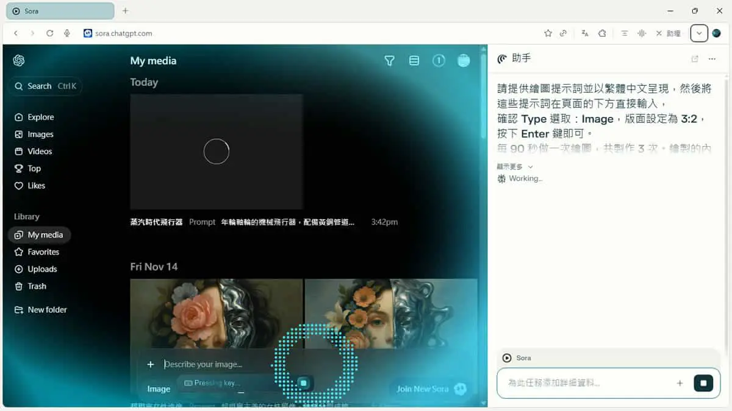Image resolution: width=732 pixels, height=411 pixels.
Task: Switch the media list layout view icon
Action: click(414, 60)
